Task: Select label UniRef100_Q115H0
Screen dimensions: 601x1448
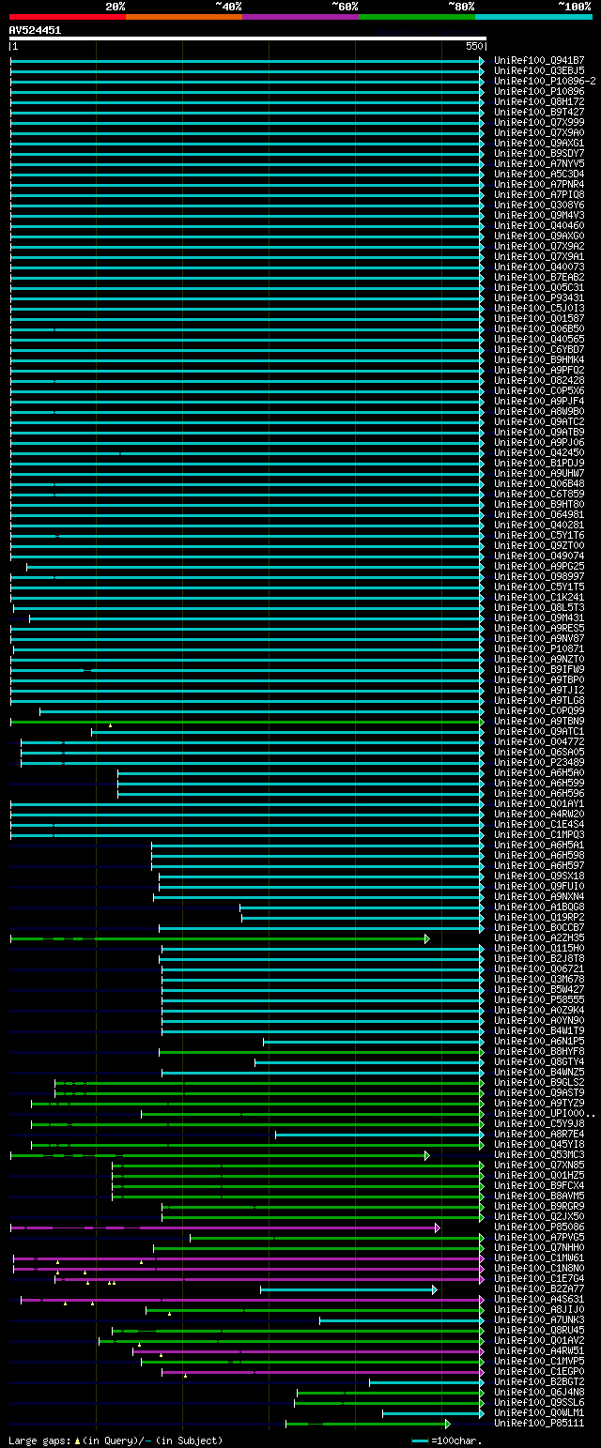Action: 539,948
